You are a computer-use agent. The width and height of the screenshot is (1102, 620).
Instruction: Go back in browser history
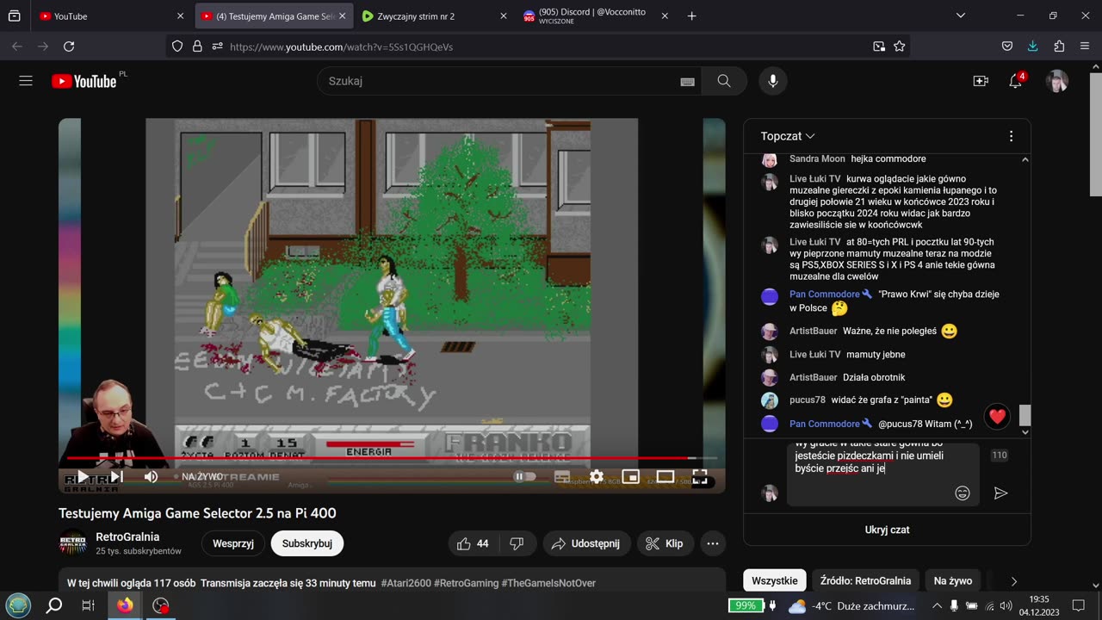coord(18,46)
